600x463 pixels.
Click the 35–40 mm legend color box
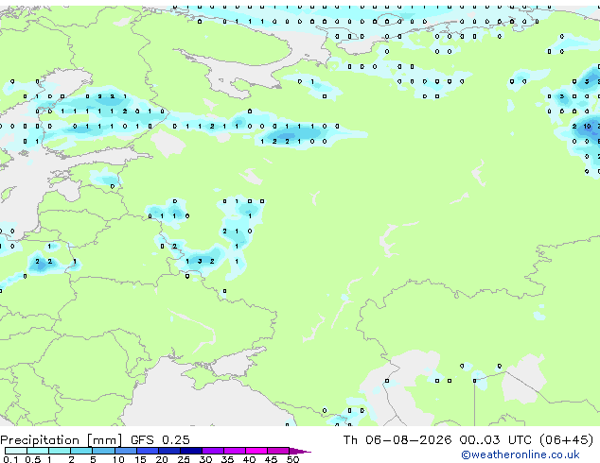pyautogui.click(x=234, y=451)
